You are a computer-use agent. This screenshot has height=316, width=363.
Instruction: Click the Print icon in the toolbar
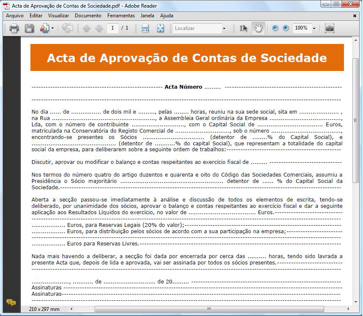coord(14,28)
